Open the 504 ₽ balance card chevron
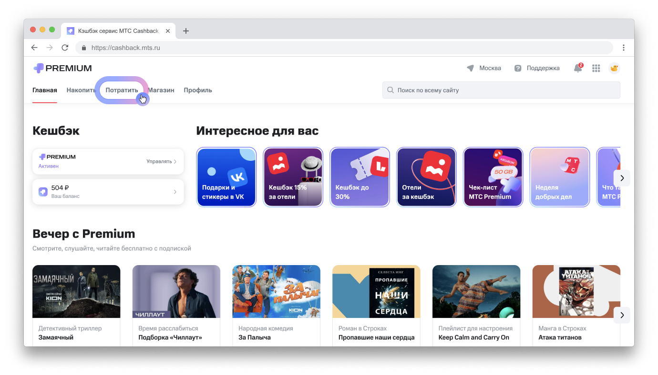Viewport: 658px width, 375px height. 175,192
